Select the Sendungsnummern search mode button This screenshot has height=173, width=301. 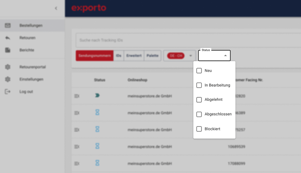(x=95, y=56)
